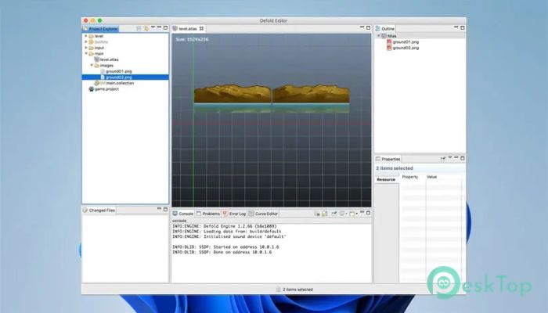The width and height of the screenshot is (548, 313).
Task: Switch to the Curve Editor tab
Action: click(263, 214)
